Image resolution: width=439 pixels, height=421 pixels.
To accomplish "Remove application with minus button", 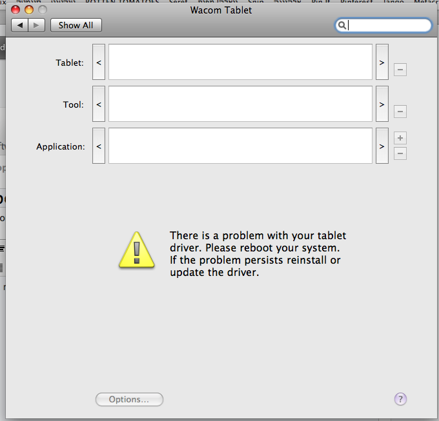I will pyautogui.click(x=400, y=153).
